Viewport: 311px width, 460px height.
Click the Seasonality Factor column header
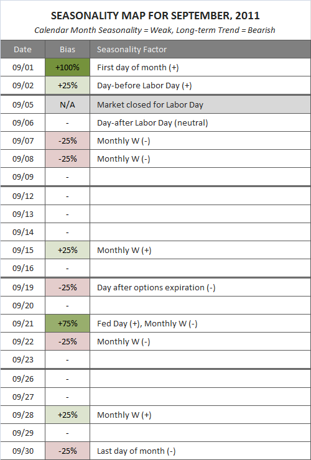pyautogui.click(x=200, y=49)
